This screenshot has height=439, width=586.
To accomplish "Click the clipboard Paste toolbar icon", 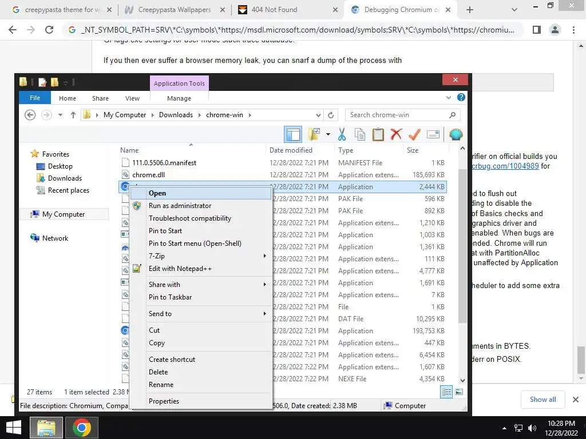I will [378, 134].
